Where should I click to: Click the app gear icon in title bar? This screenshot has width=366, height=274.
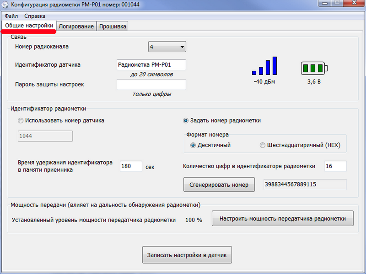[5, 5]
